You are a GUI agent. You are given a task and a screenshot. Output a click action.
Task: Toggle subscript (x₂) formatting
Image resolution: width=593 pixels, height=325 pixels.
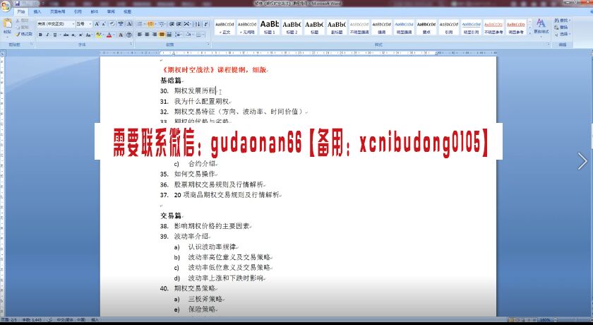(73, 35)
